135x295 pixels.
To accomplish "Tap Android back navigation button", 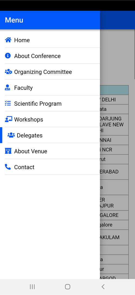I will 103,287.
